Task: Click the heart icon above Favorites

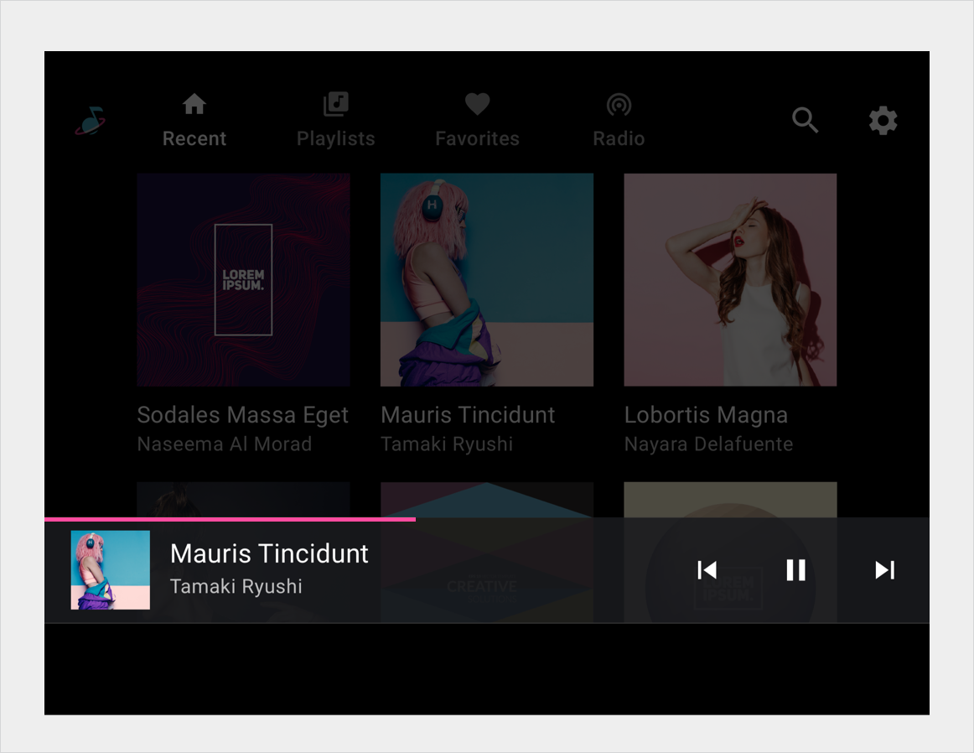Action: coord(477,105)
